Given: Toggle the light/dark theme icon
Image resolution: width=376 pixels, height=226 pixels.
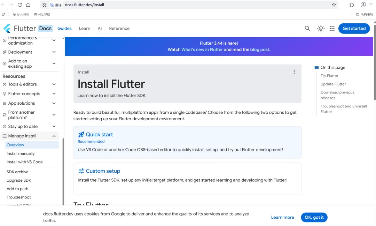Looking at the screenshot, I should click(321, 28).
